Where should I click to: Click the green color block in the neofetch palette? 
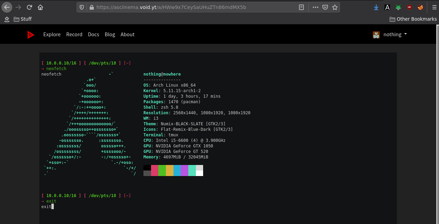[x=162, y=171]
